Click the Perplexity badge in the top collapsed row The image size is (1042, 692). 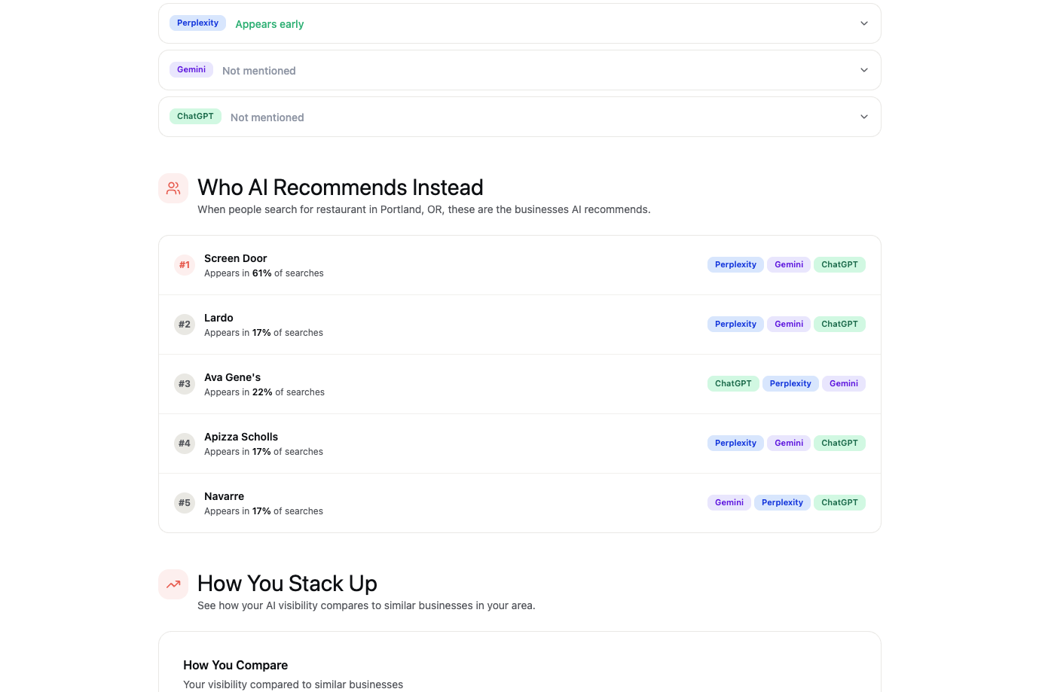pos(197,23)
